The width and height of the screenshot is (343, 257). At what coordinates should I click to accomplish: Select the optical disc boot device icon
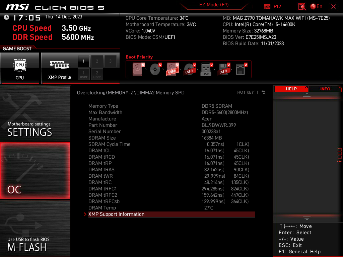(155, 69)
